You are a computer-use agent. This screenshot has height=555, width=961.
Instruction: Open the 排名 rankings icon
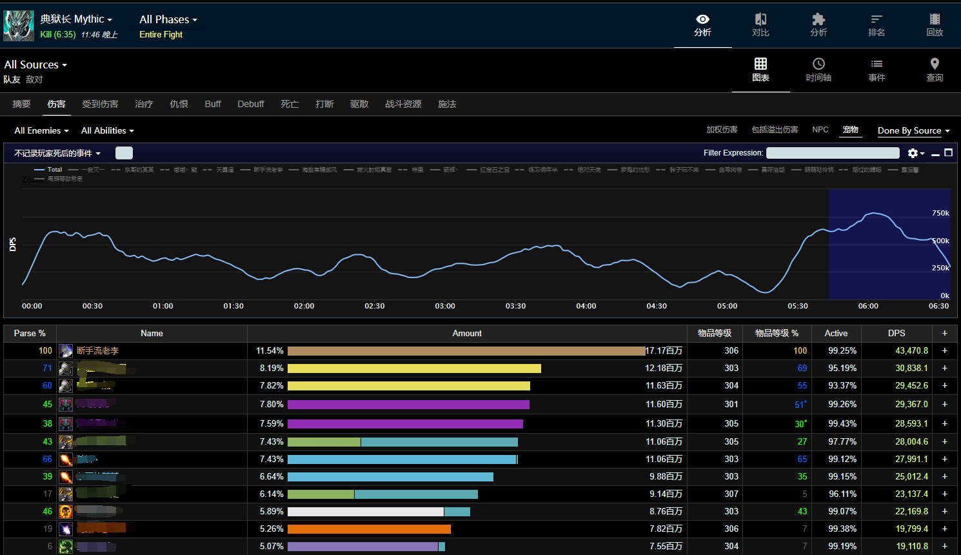(877, 25)
